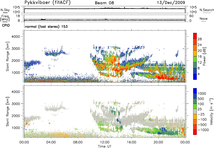Pick the light green Power segment between 12 and 16
This screenshot has width=214, height=148.
tap(195, 59)
